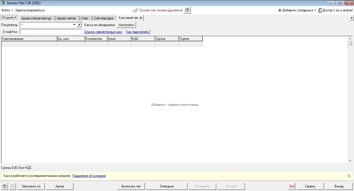354x191 pixels.
Task: Click the Операции button
Action: point(167,186)
